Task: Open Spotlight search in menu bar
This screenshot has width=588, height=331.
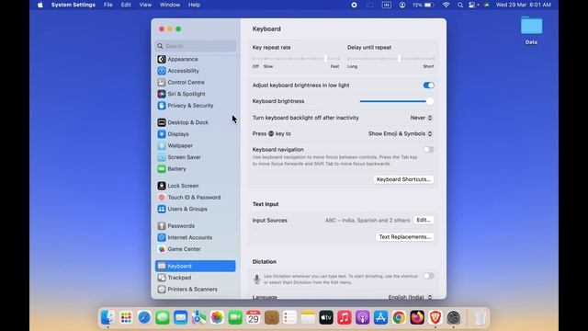Action: tap(460, 5)
